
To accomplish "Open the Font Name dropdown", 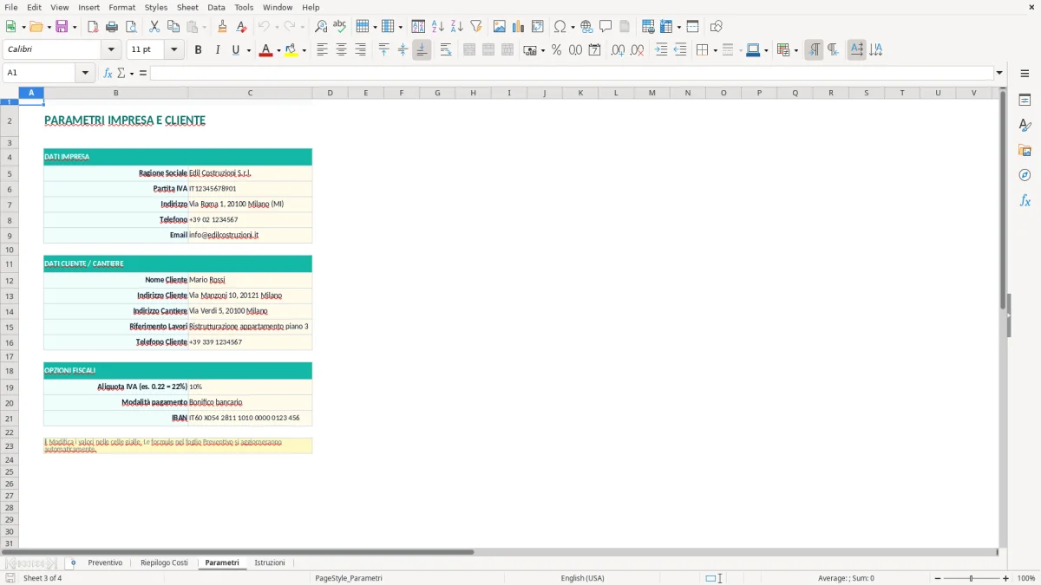I will point(110,49).
